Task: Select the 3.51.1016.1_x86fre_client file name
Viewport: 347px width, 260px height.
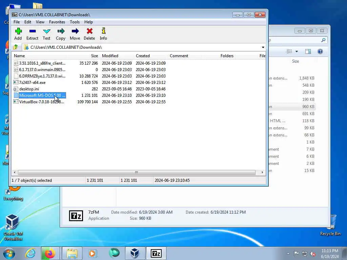Action: pyautogui.click(x=42, y=63)
